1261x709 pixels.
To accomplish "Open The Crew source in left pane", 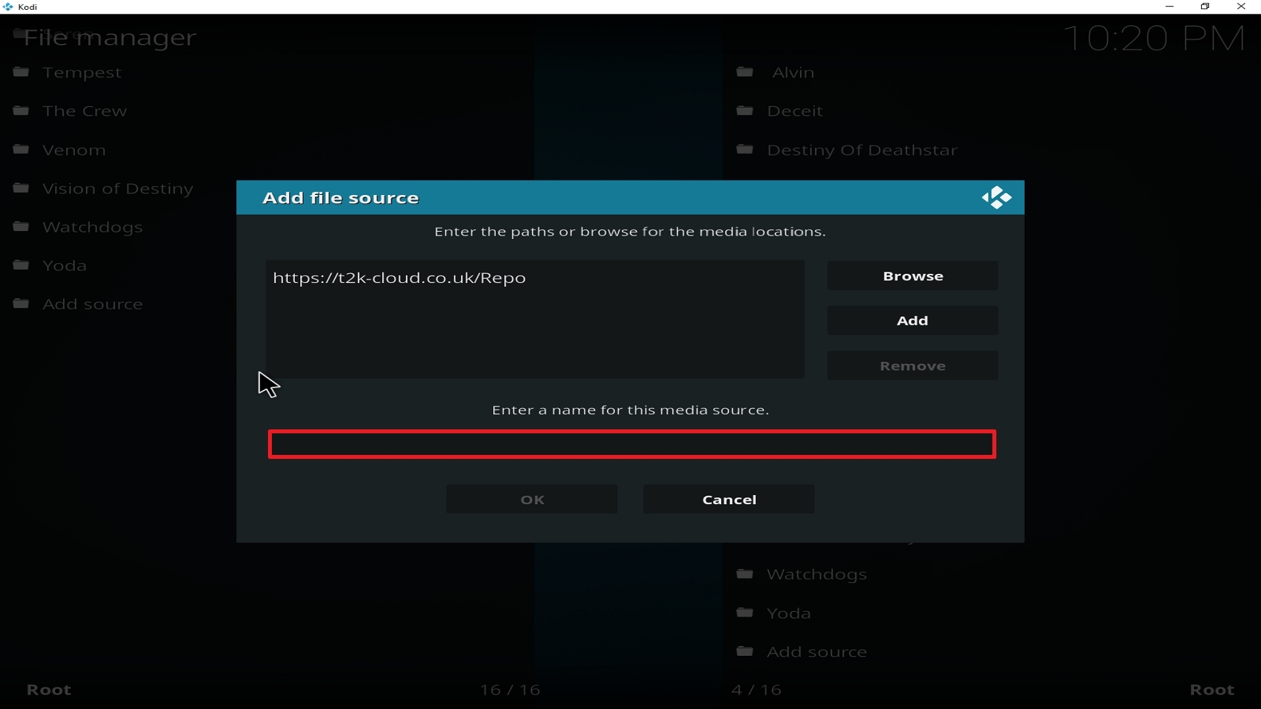I will click(x=85, y=111).
